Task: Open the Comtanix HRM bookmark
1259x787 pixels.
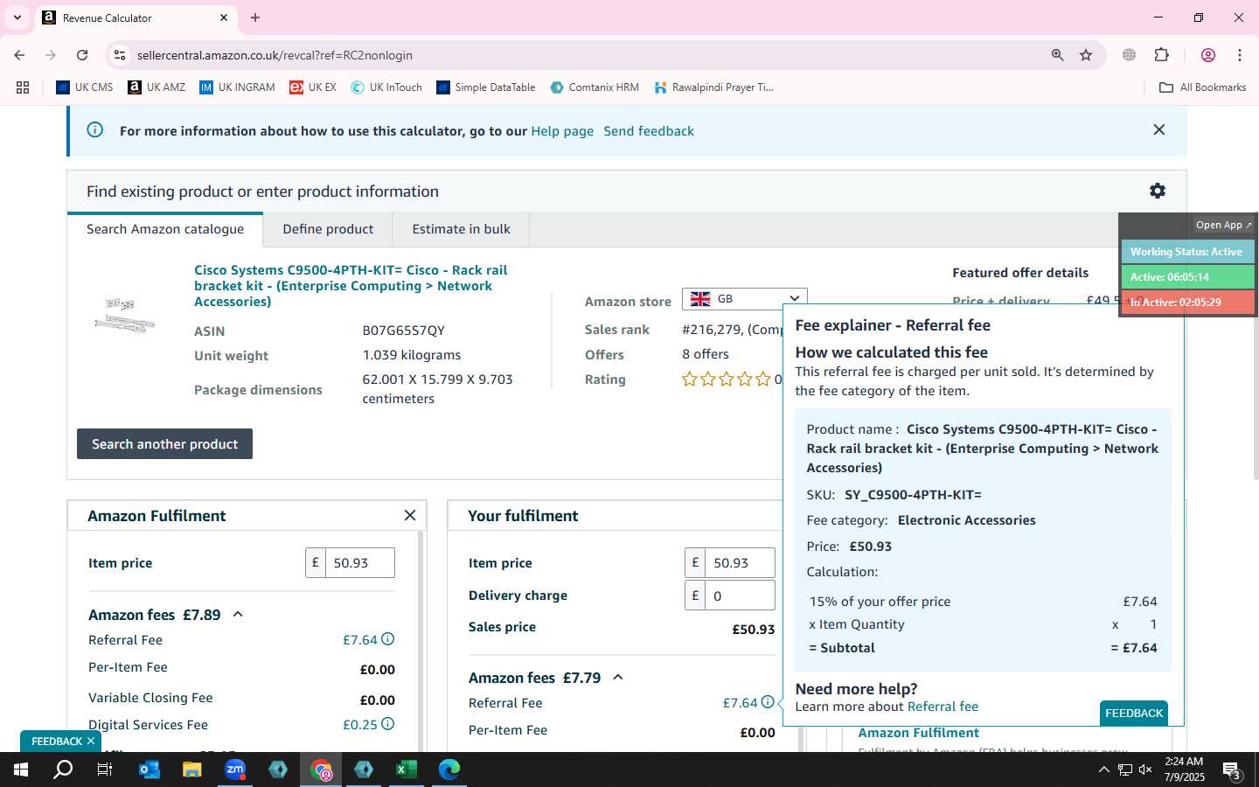Action: [595, 87]
